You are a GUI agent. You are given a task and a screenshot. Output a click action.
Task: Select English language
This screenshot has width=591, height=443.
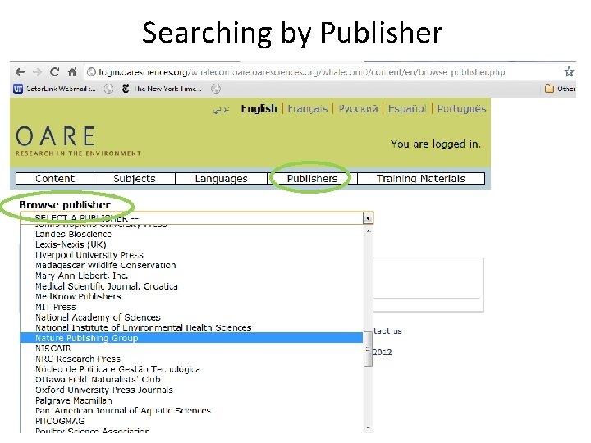(259, 109)
